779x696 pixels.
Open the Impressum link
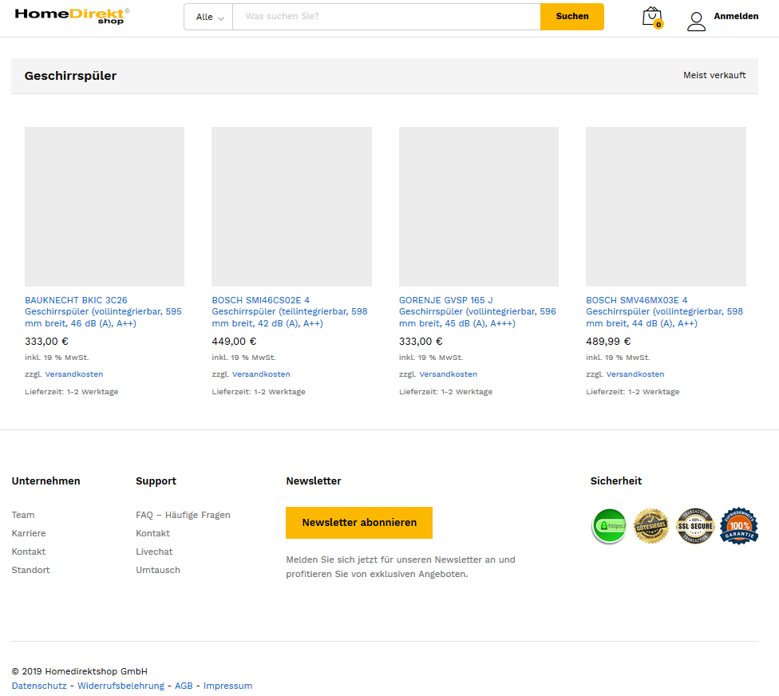pyautogui.click(x=227, y=686)
